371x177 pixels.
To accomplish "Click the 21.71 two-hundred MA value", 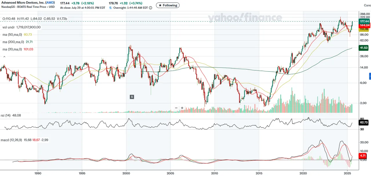I will coord(29,42).
